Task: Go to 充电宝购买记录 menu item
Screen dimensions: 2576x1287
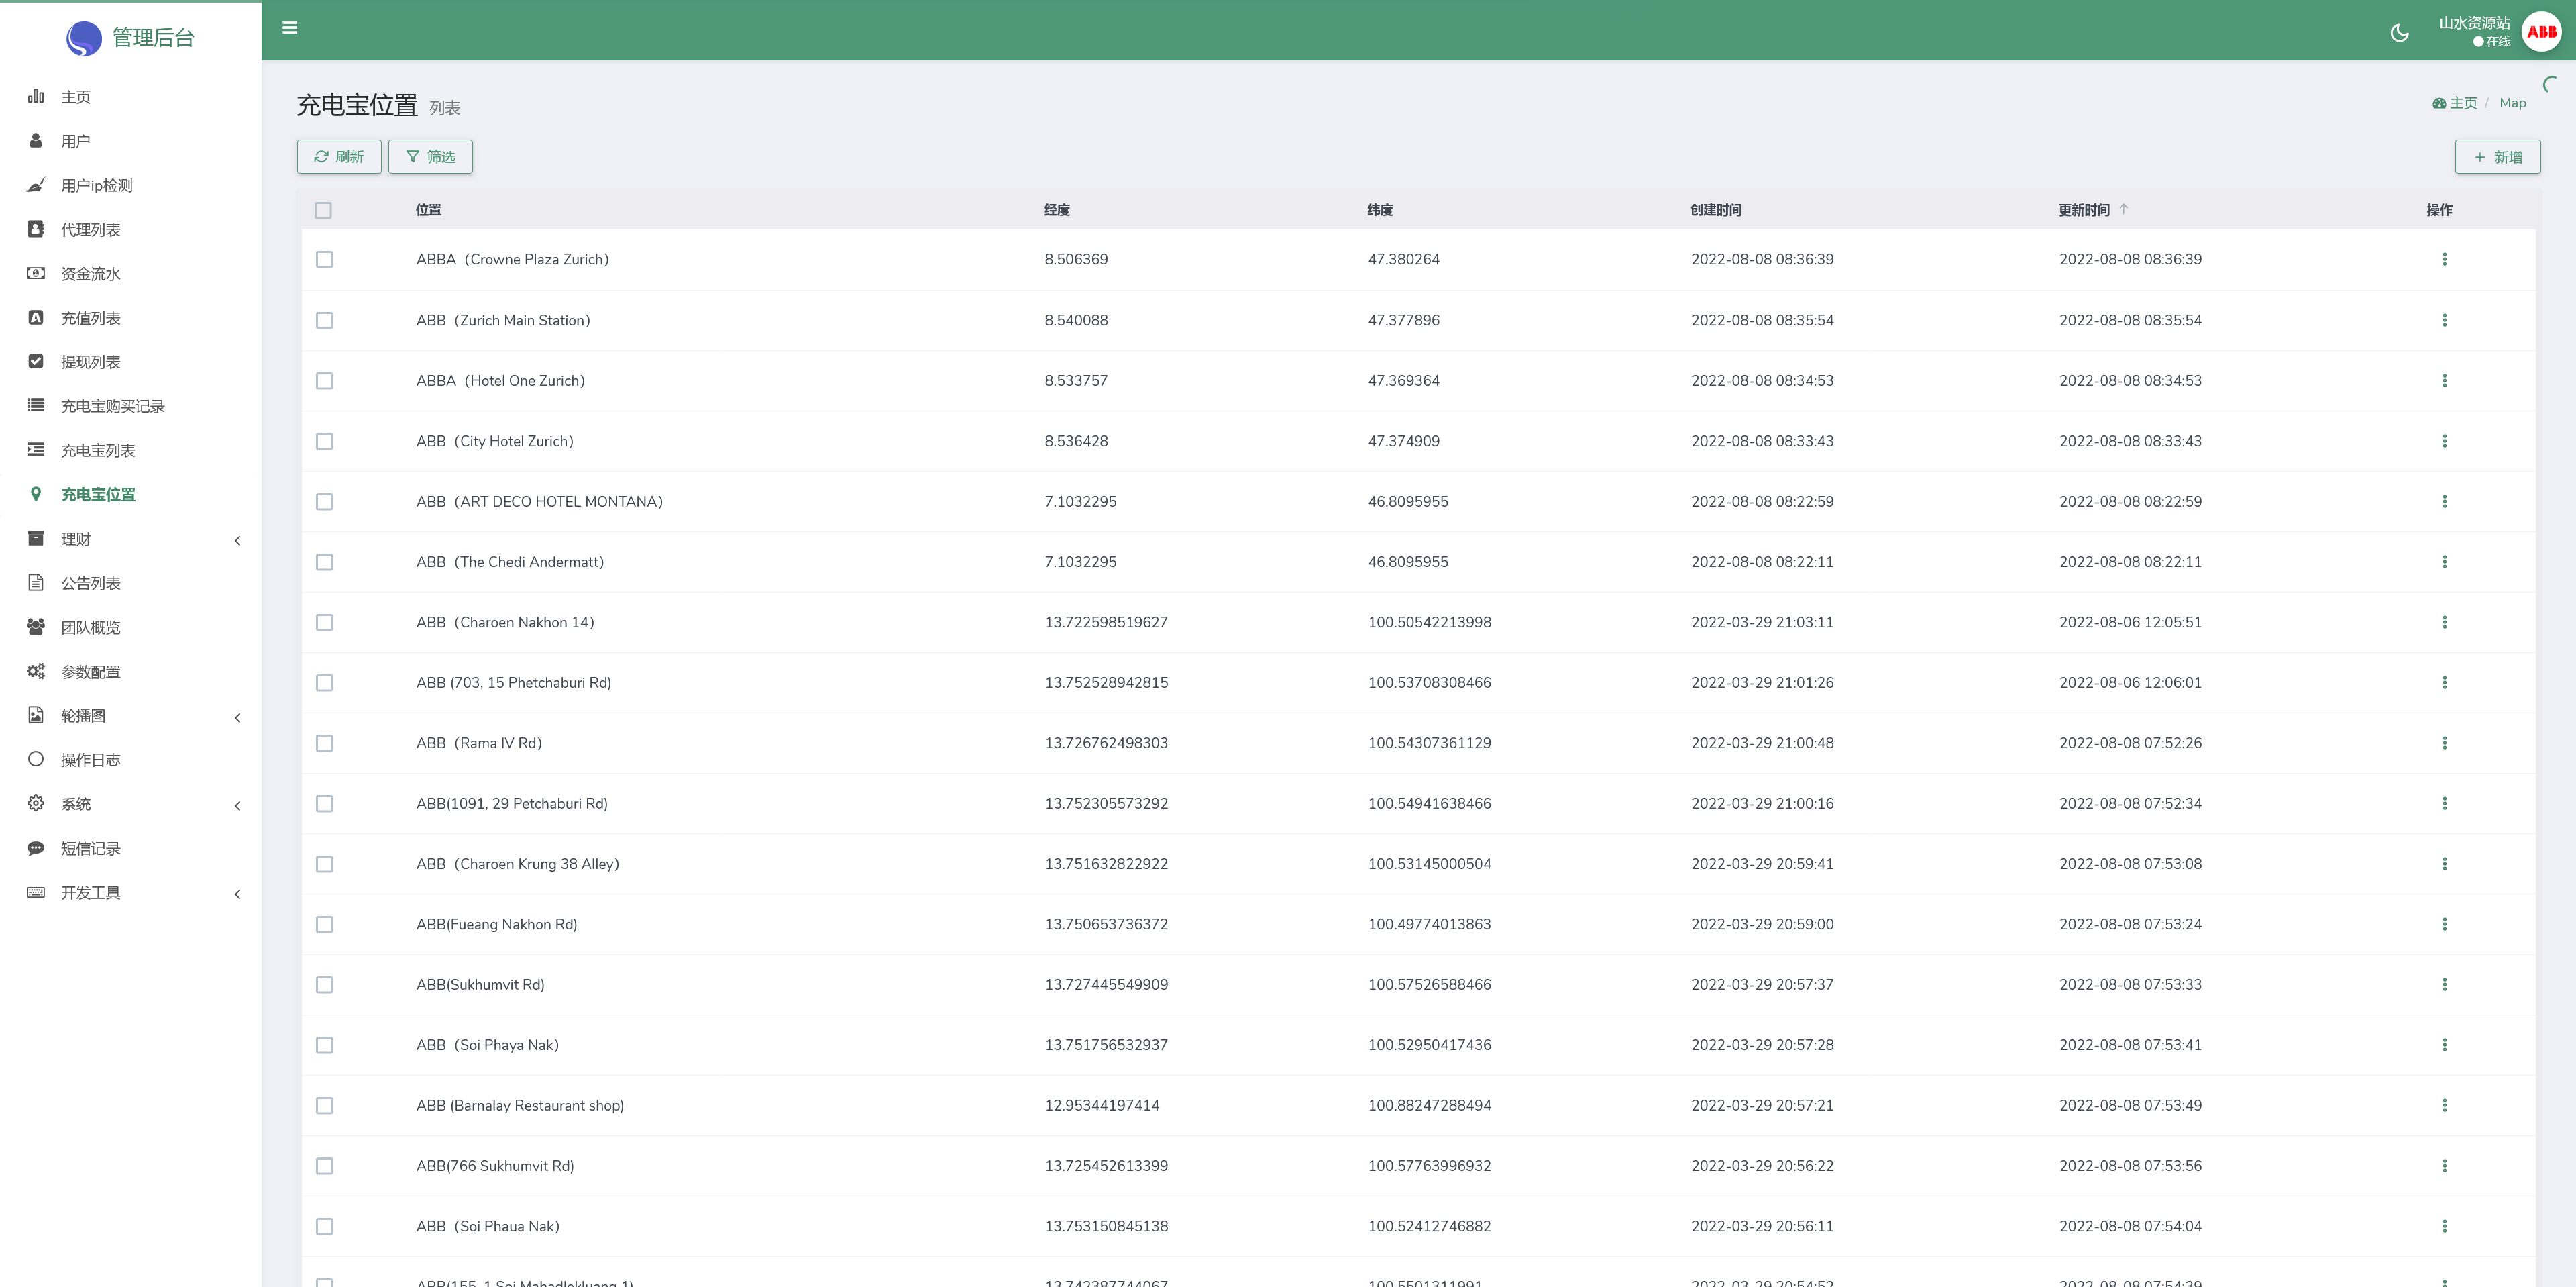Action: [x=112, y=406]
